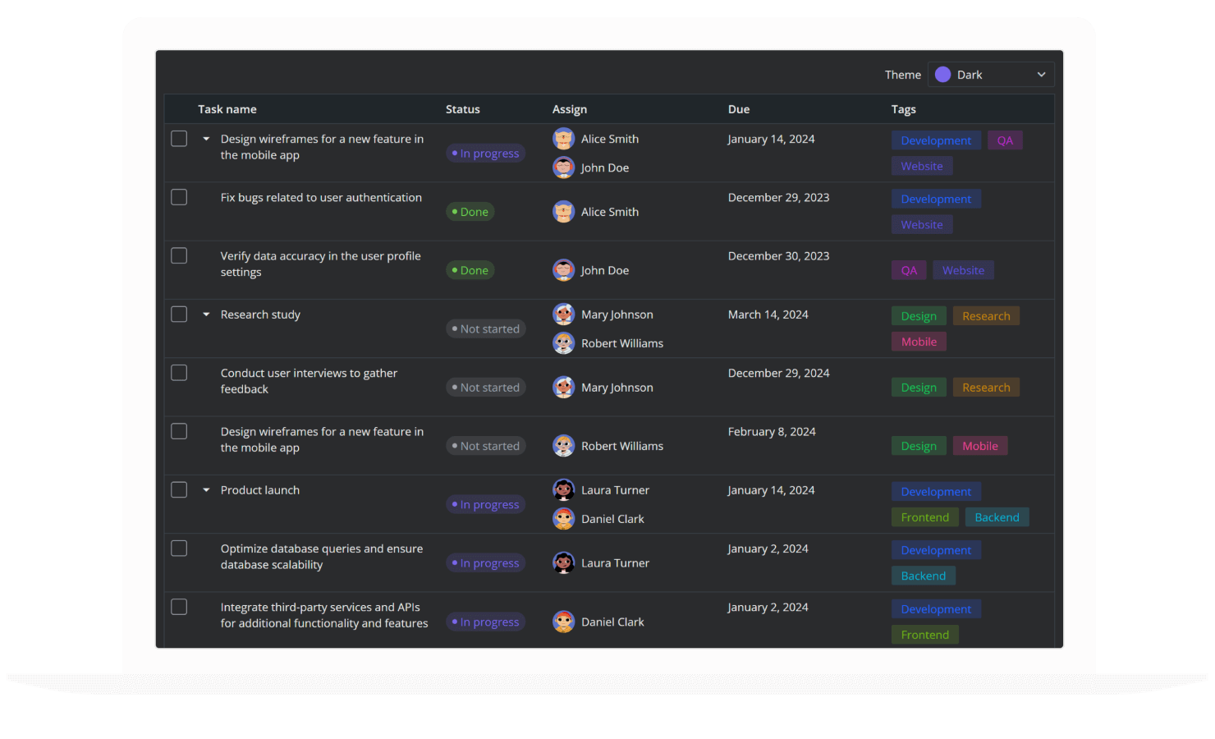Collapse the Research study row

point(206,314)
